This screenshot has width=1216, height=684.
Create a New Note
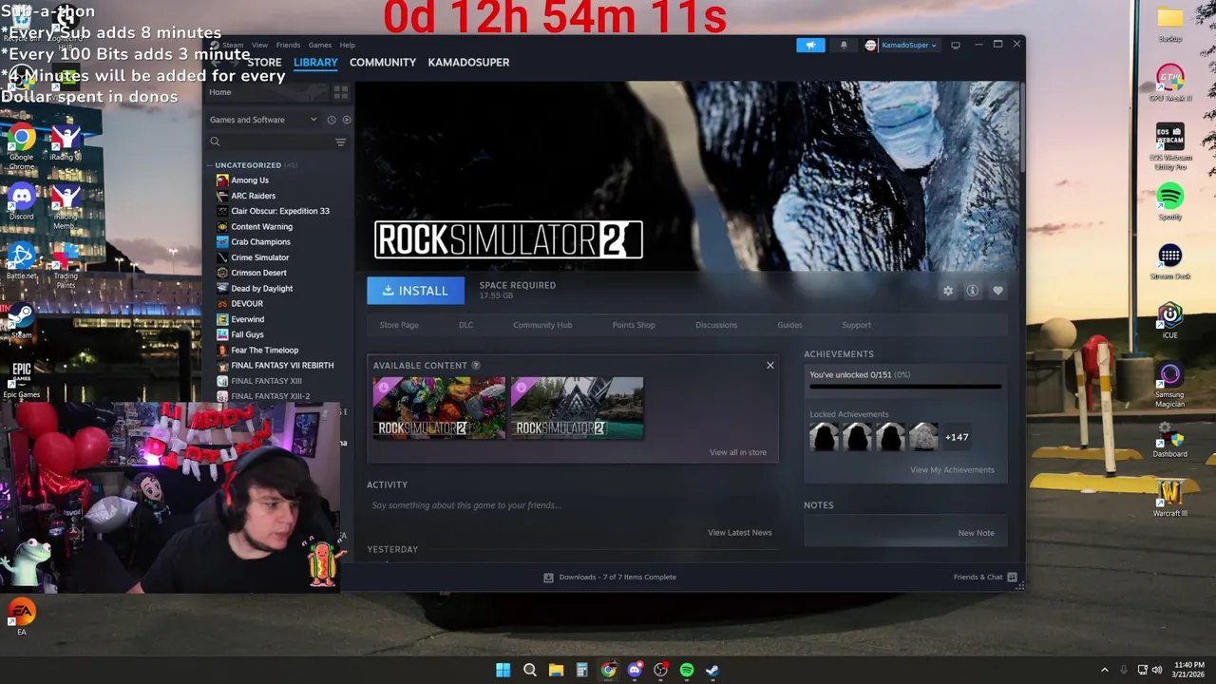977,533
